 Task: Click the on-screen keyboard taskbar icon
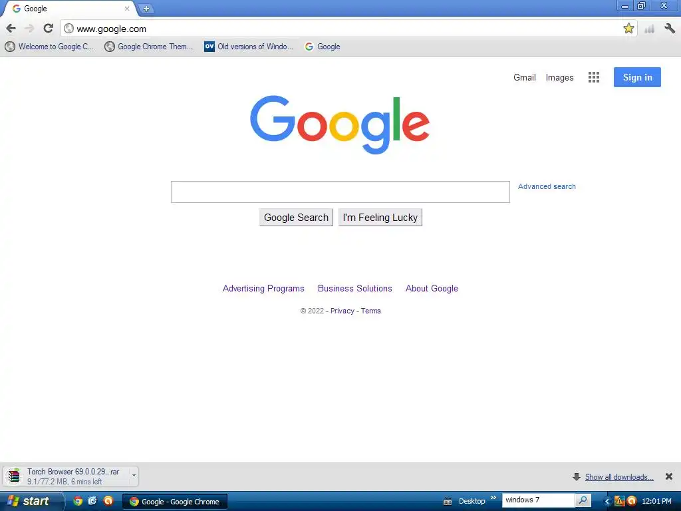448,502
